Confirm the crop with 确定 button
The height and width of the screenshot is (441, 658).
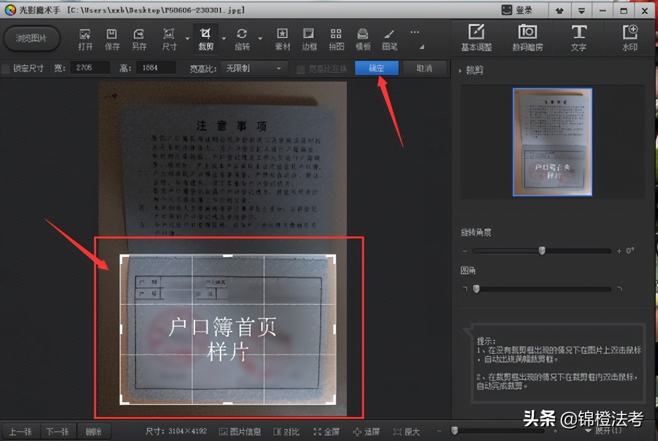tap(376, 69)
